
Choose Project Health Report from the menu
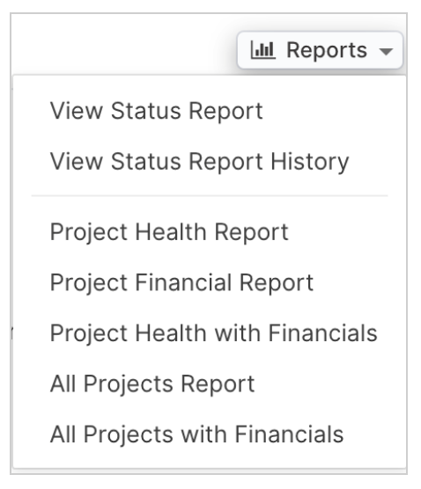(210, 232)
